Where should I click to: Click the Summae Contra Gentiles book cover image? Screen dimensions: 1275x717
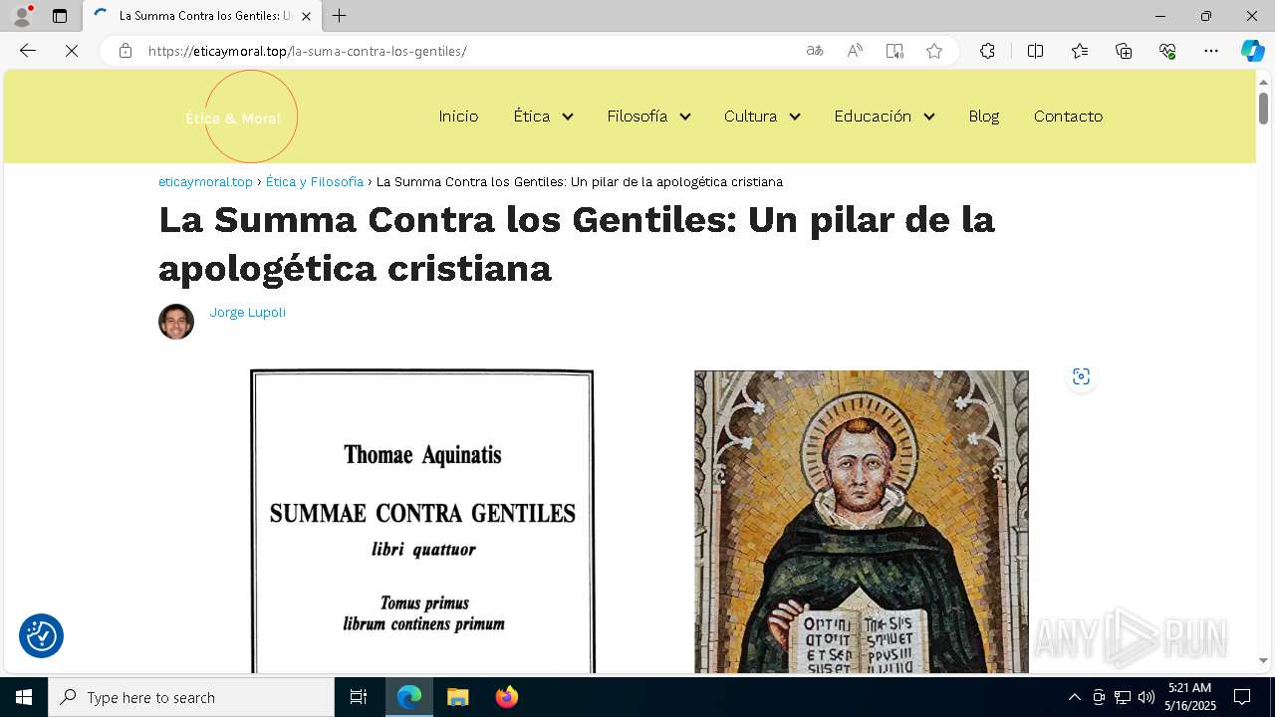[x=422, y=522]
